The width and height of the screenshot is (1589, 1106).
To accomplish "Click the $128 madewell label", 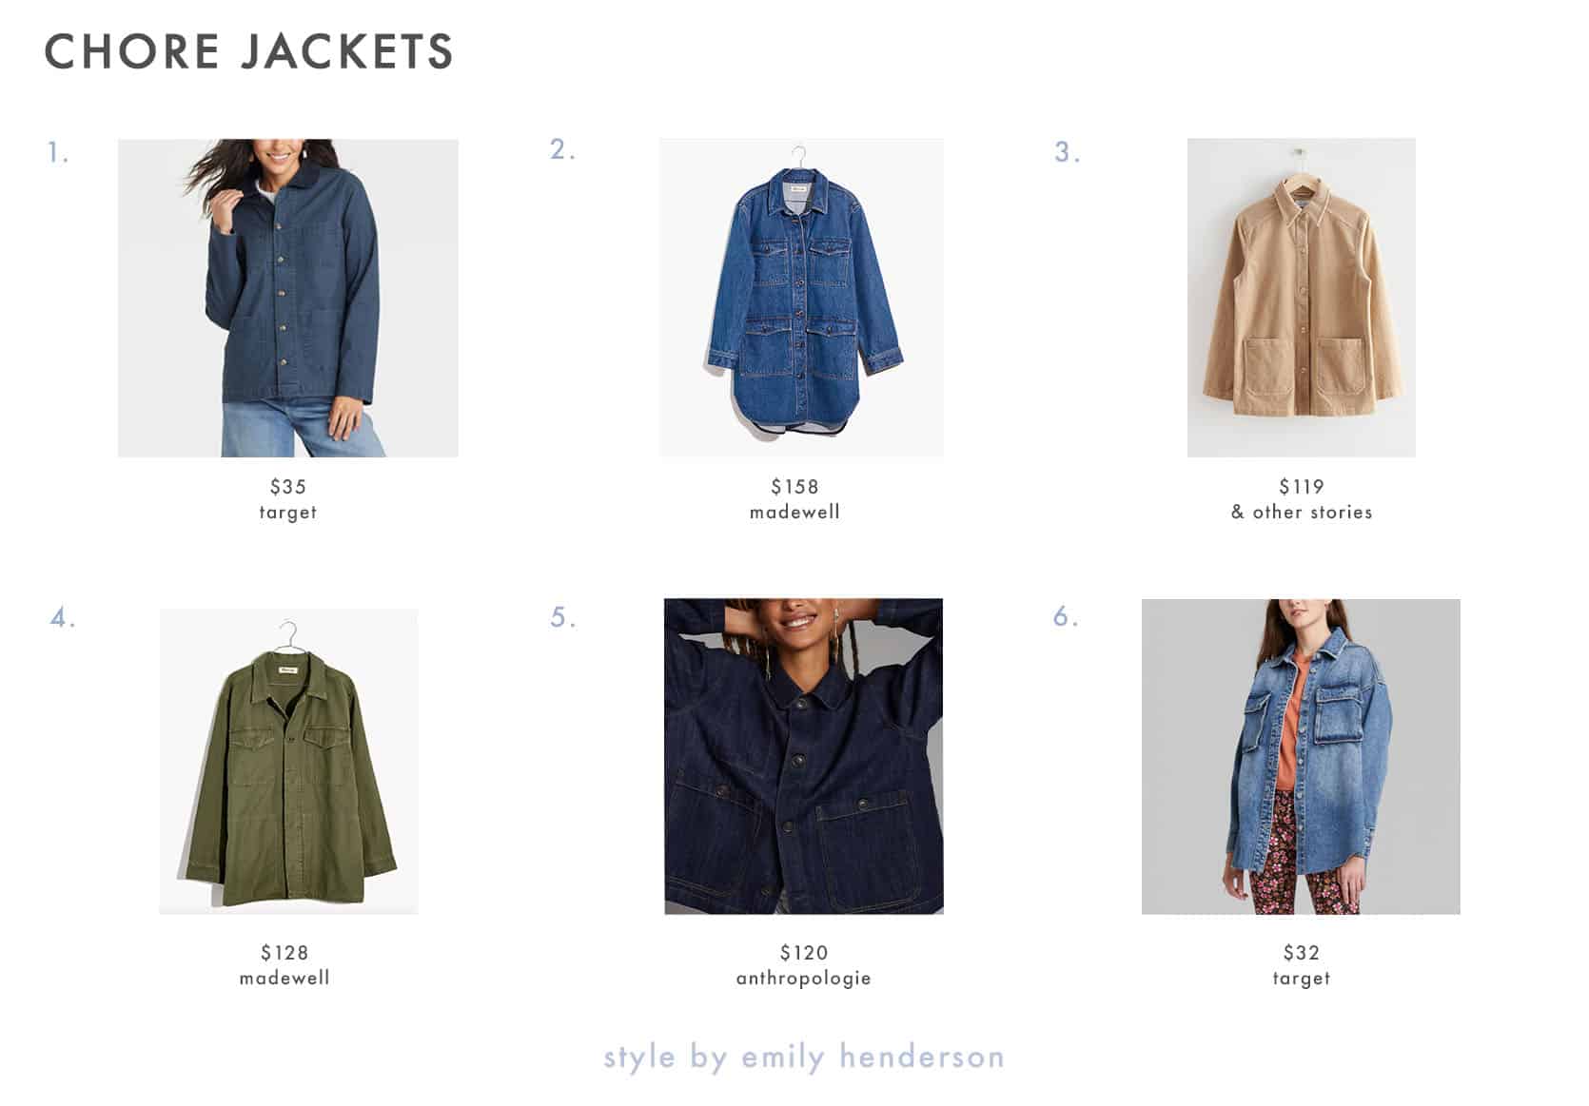I will 284,965.
